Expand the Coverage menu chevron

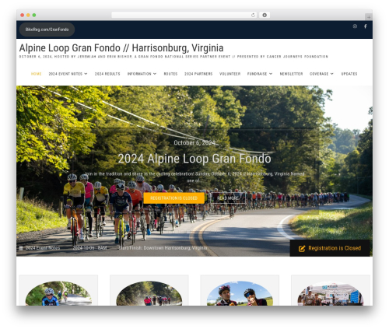coord(332,74)
